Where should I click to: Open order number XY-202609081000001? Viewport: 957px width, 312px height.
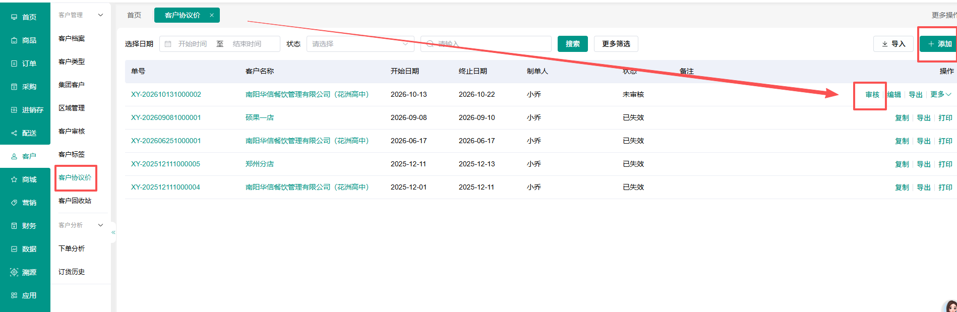[x=166, y=117]
